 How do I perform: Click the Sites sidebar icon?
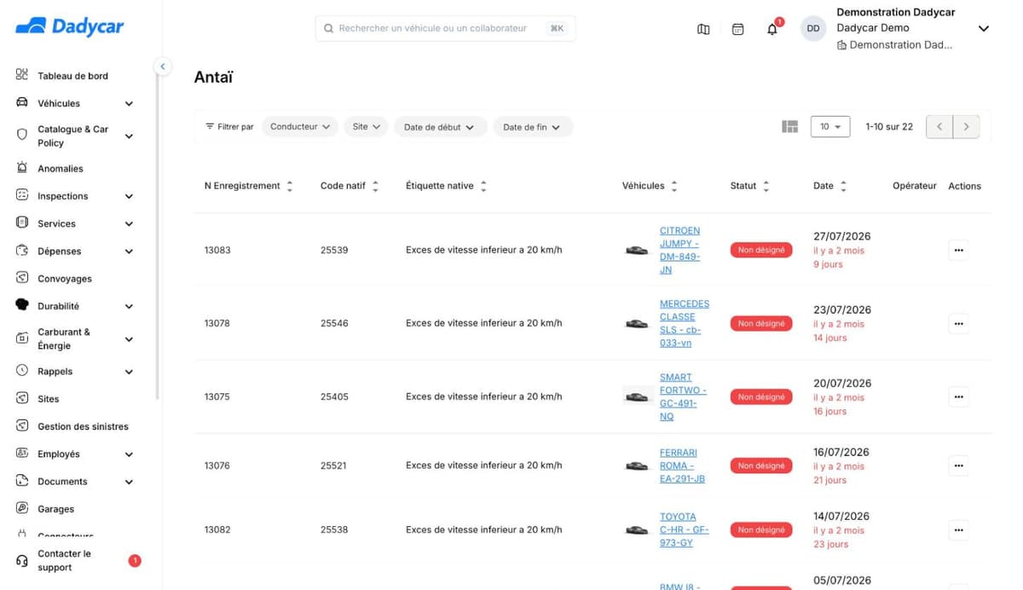(22, 398)
